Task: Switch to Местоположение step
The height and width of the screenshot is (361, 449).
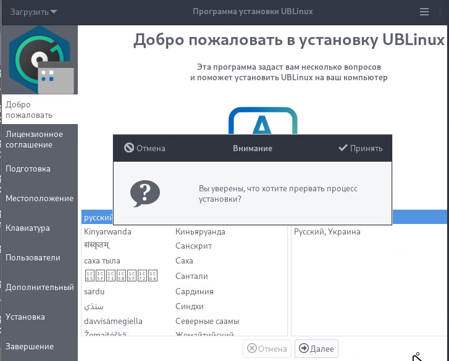Action: [40, 198]
